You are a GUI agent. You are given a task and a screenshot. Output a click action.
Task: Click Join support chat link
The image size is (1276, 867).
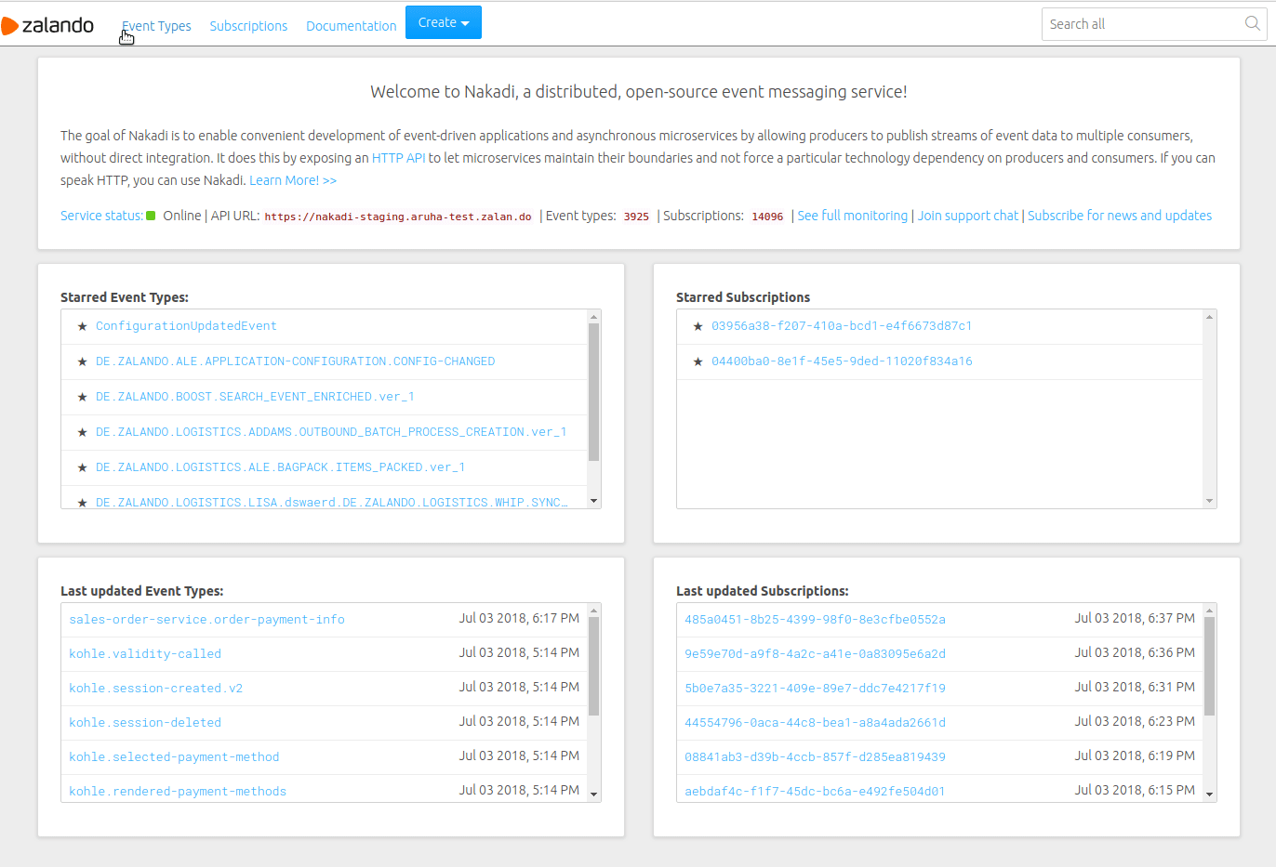click(x=968, y=216)
